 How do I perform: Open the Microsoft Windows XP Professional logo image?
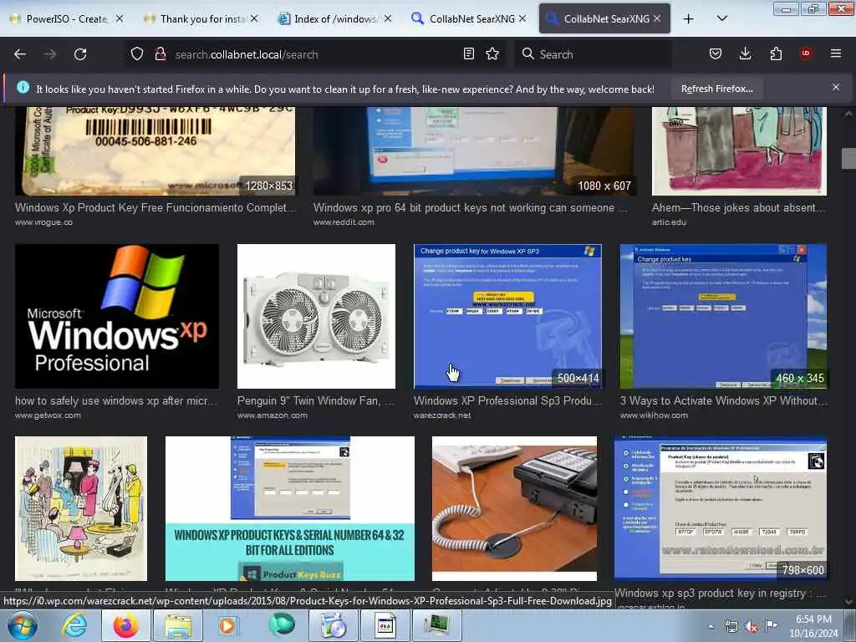tap(117, 316)
